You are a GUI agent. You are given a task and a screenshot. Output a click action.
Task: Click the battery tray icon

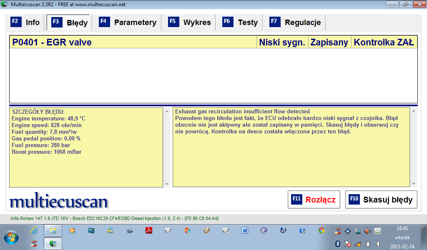tap(368, 244)
